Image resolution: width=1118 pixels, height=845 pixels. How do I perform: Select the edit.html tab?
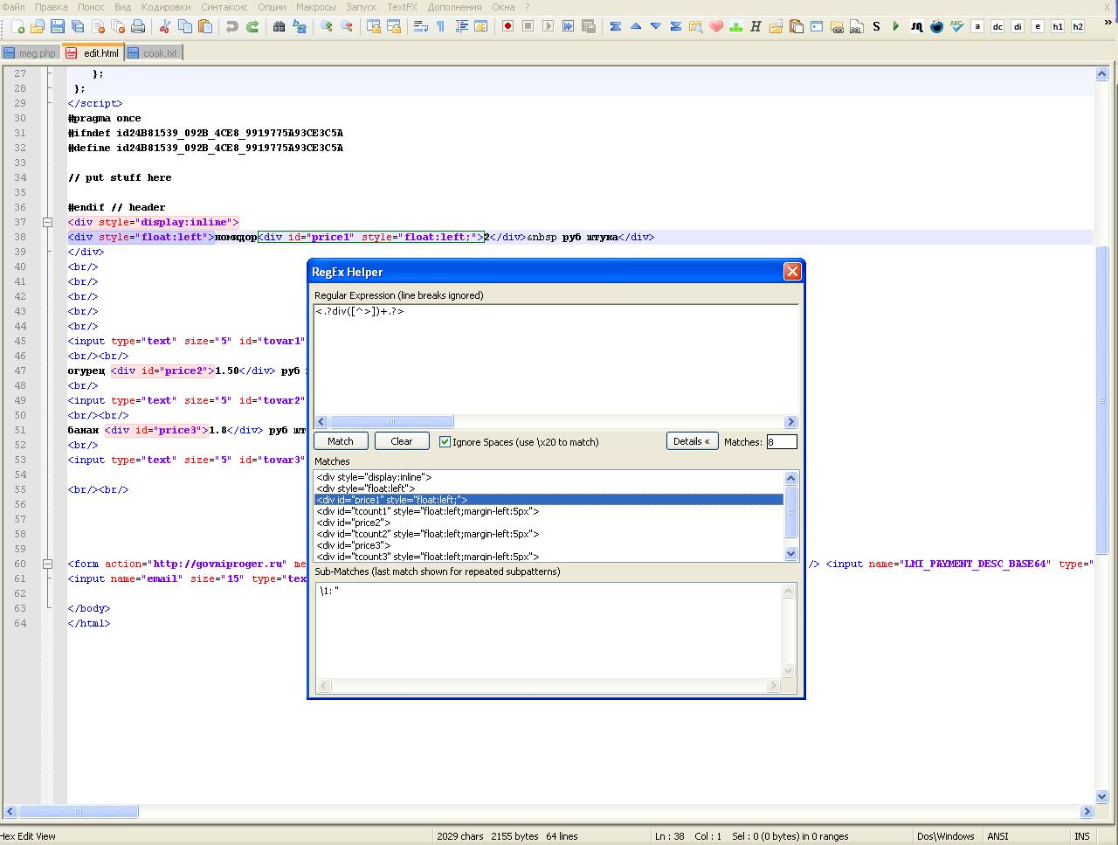point(93,52)
